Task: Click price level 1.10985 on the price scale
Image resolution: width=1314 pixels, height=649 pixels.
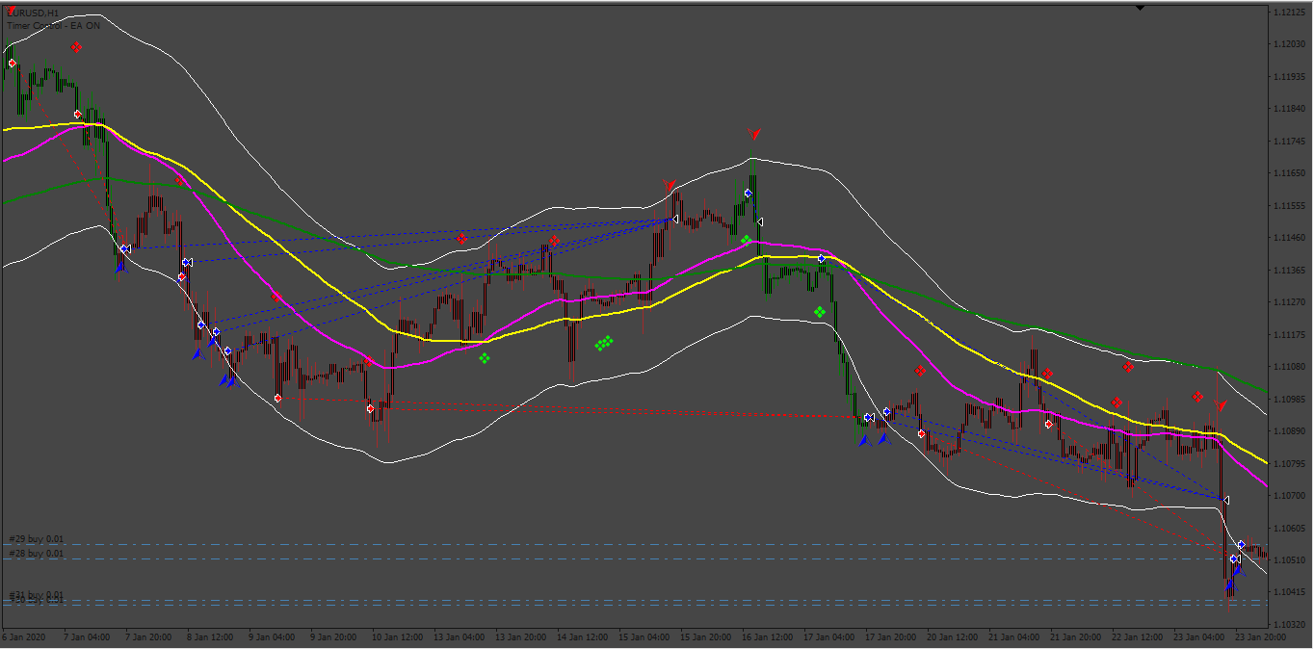Action: [x=1288, y=400]
